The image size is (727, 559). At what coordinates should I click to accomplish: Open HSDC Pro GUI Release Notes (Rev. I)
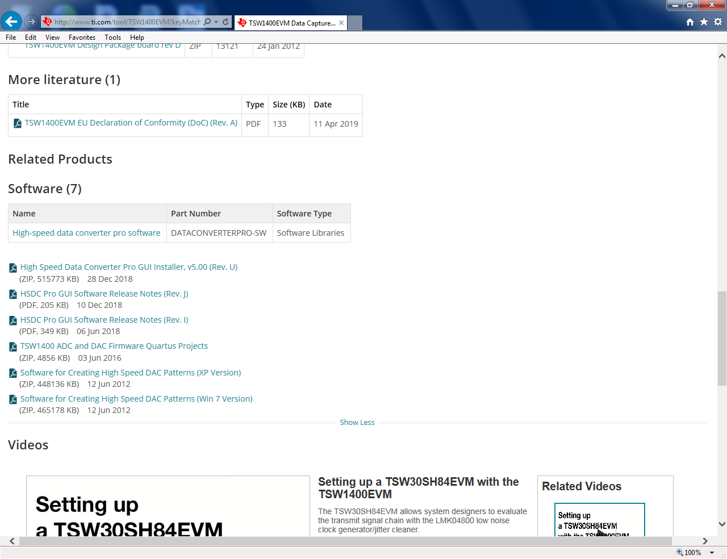click(x=105, y=320)
